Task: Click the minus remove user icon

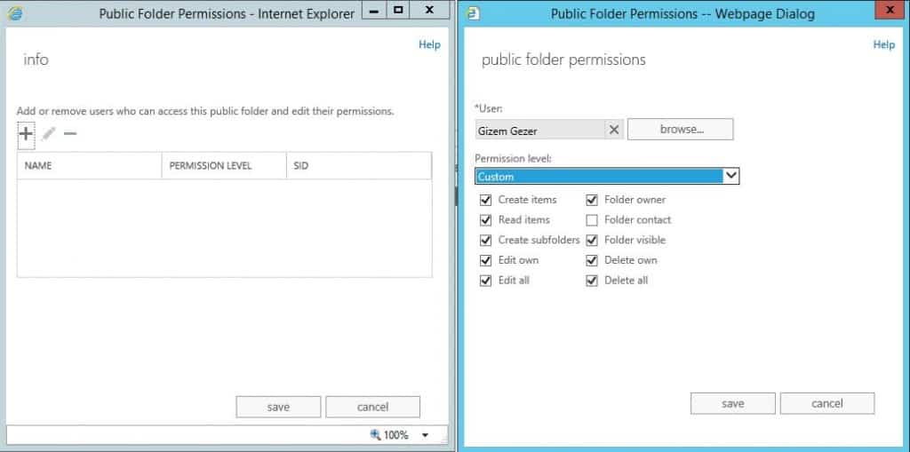Action: click(x=70, y=134)
